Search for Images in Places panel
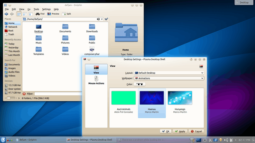 pos(12,68)
